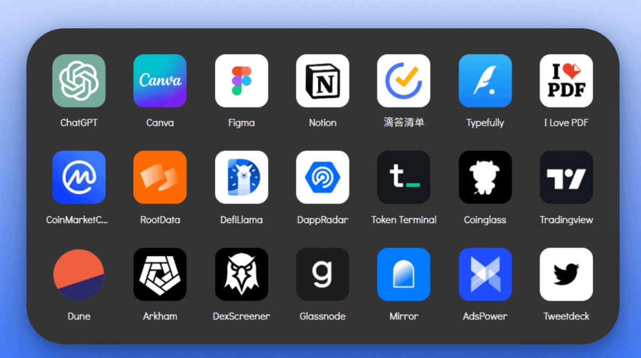Click the "Canva" label text
This screenshot has width=641, height=358.
[160, 123]
